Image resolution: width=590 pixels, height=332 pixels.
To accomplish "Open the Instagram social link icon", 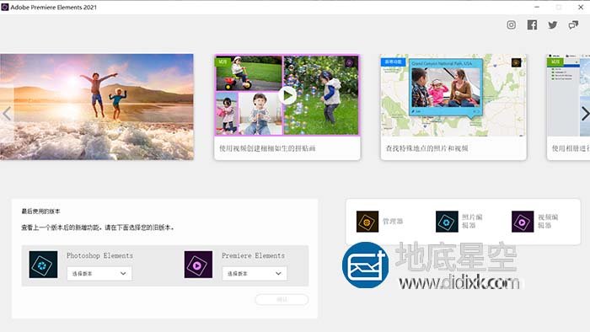I will (511, 24).
